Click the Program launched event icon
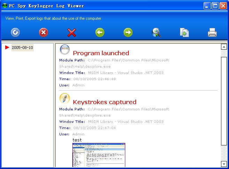229x169 pixels. [x=65, y=50]
